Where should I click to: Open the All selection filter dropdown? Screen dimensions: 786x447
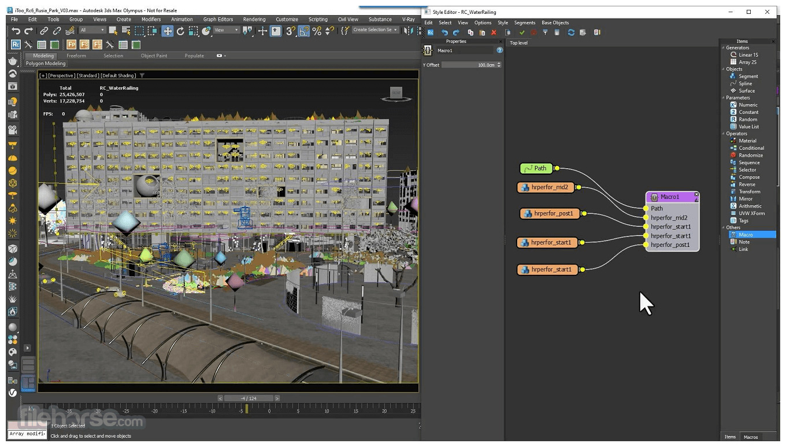92,30
